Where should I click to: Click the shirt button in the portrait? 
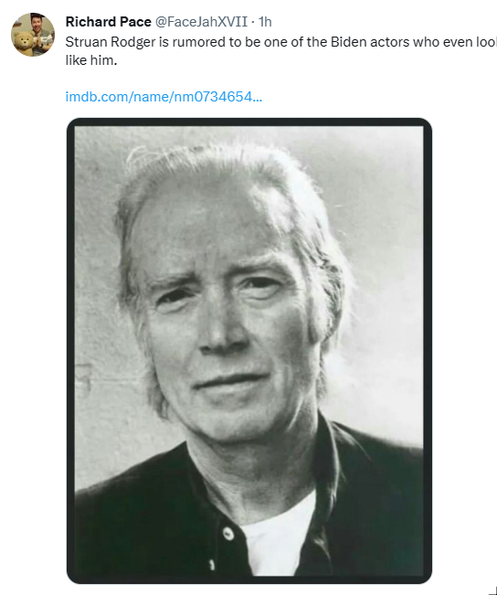tap(228, 533)
